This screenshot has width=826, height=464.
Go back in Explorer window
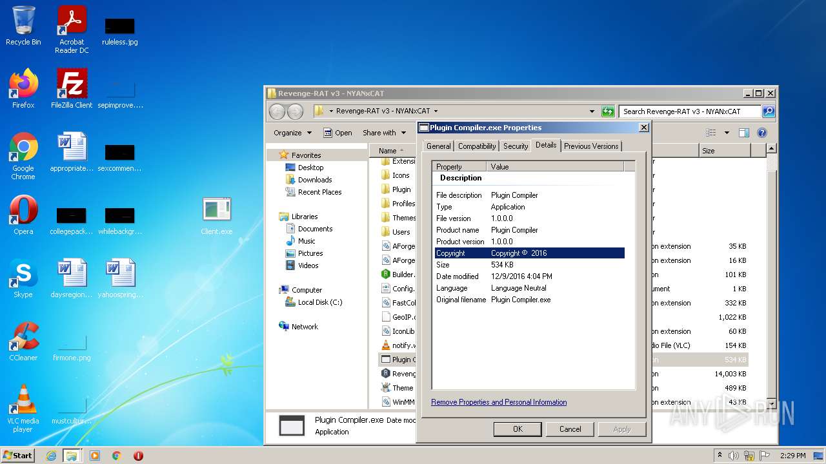(x=277, y=111)
